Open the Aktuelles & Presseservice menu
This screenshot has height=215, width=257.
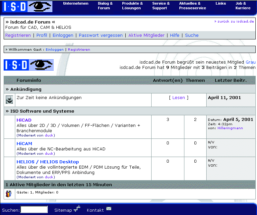click(x=193, y=6)
